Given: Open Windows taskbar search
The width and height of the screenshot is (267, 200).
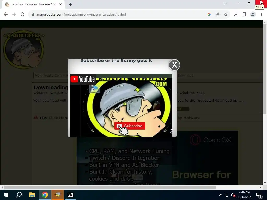Looking at the screenshot, I should point(19,195).
